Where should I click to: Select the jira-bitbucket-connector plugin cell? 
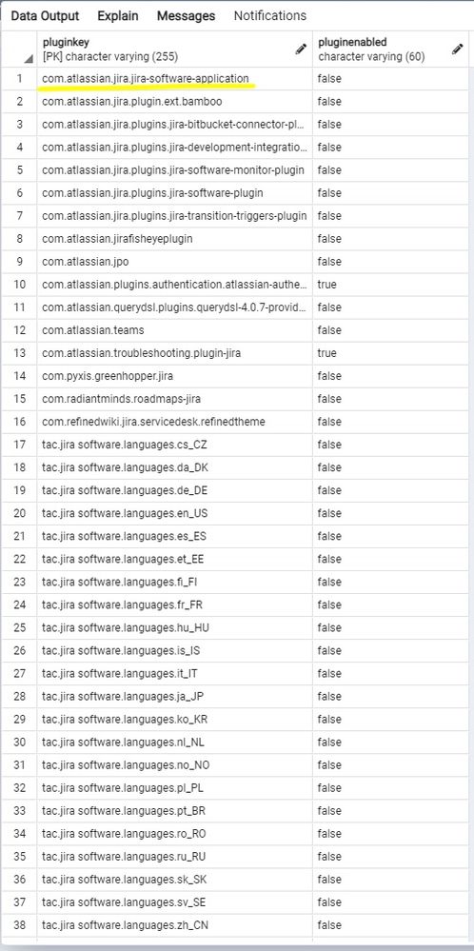(174, 125)
